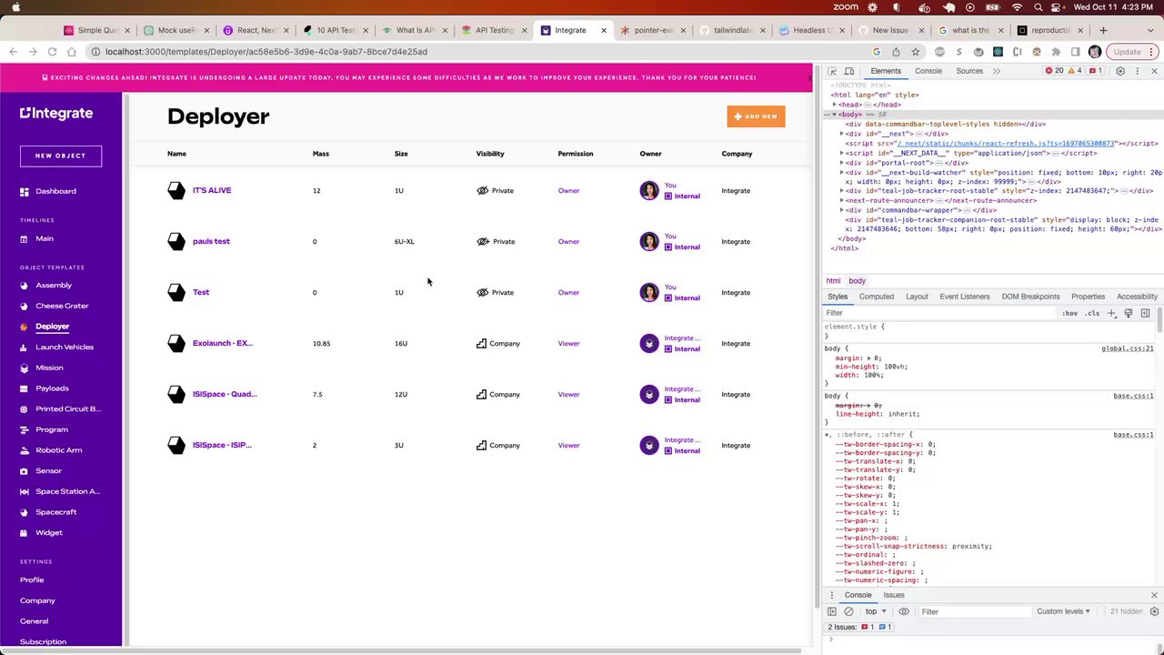
Task: Select Sensor in the sidebar
Action: tap(41, 470)
